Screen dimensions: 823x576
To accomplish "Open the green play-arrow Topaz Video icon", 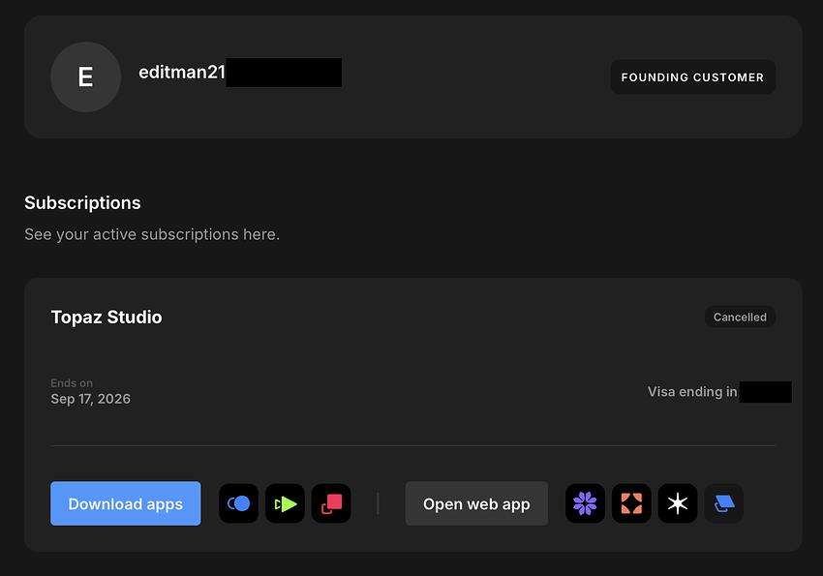I will point(285,503).
